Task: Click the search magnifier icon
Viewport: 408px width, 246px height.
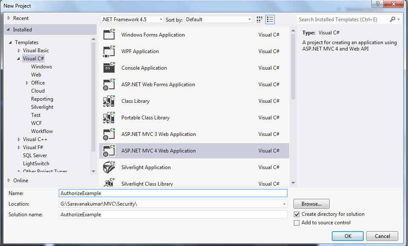Action: click(x=392, y=19)
